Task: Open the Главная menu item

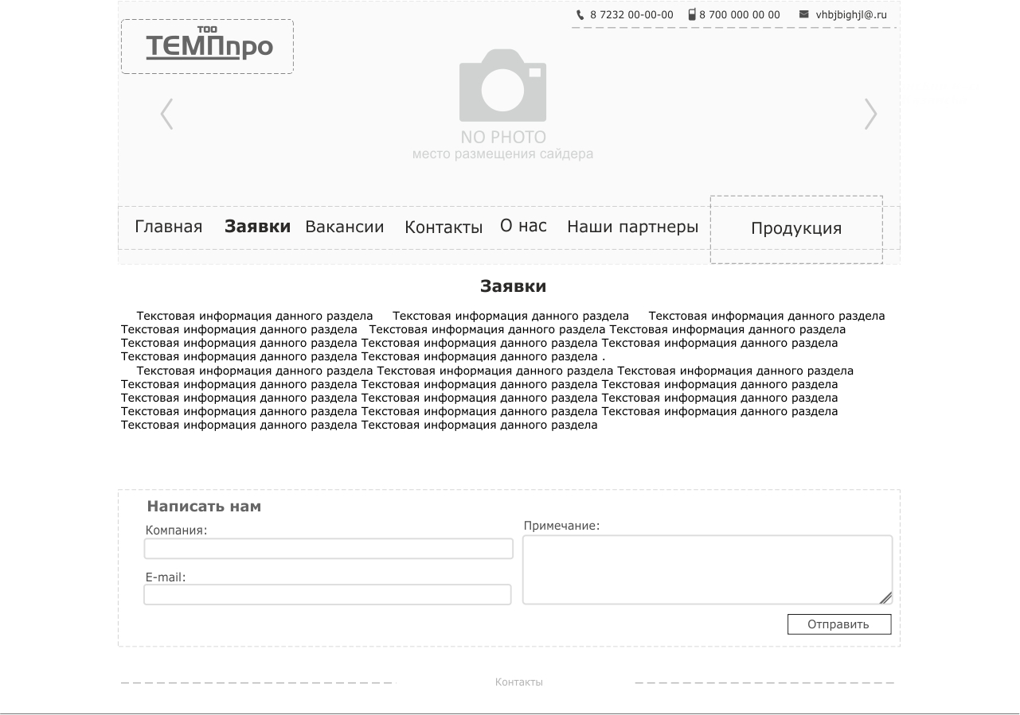Action: click(168, 227)
